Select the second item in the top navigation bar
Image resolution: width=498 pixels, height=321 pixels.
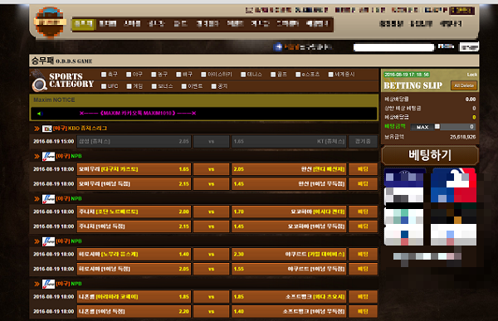(x=108, y=24)
